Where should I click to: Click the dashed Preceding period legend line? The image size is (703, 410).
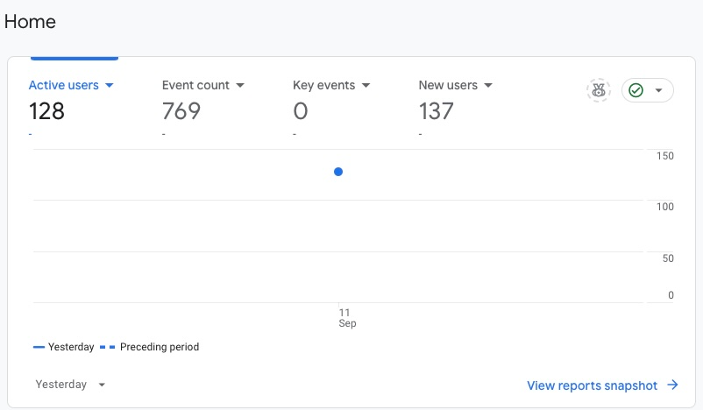pos(108,347)
